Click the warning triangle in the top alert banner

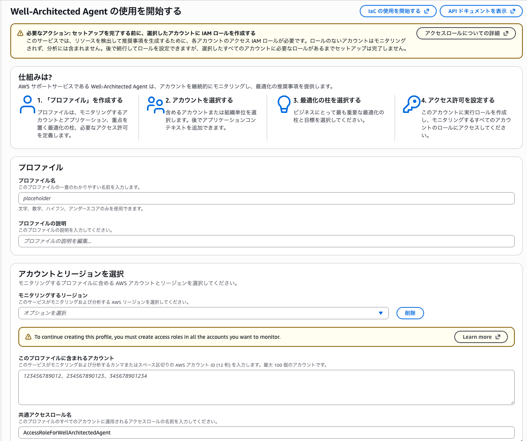20,33
